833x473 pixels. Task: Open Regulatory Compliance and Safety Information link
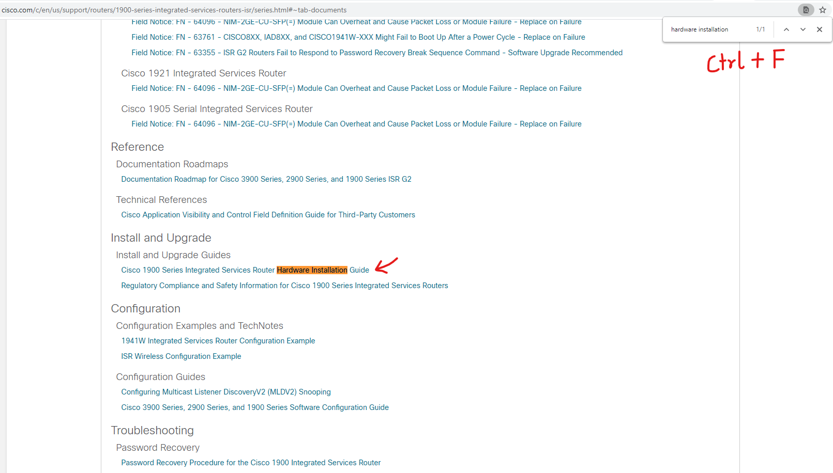coord(284,286)
